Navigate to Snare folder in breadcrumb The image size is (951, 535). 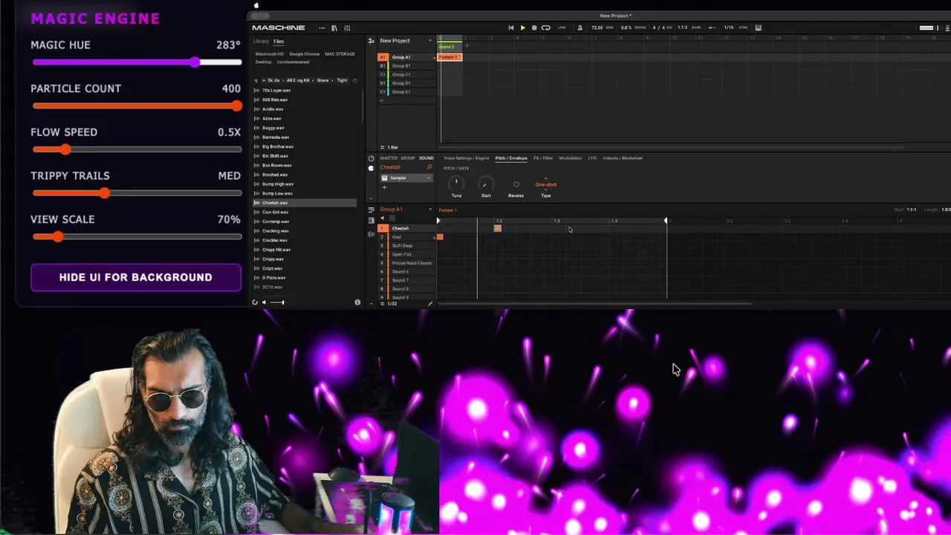(323, 80)
